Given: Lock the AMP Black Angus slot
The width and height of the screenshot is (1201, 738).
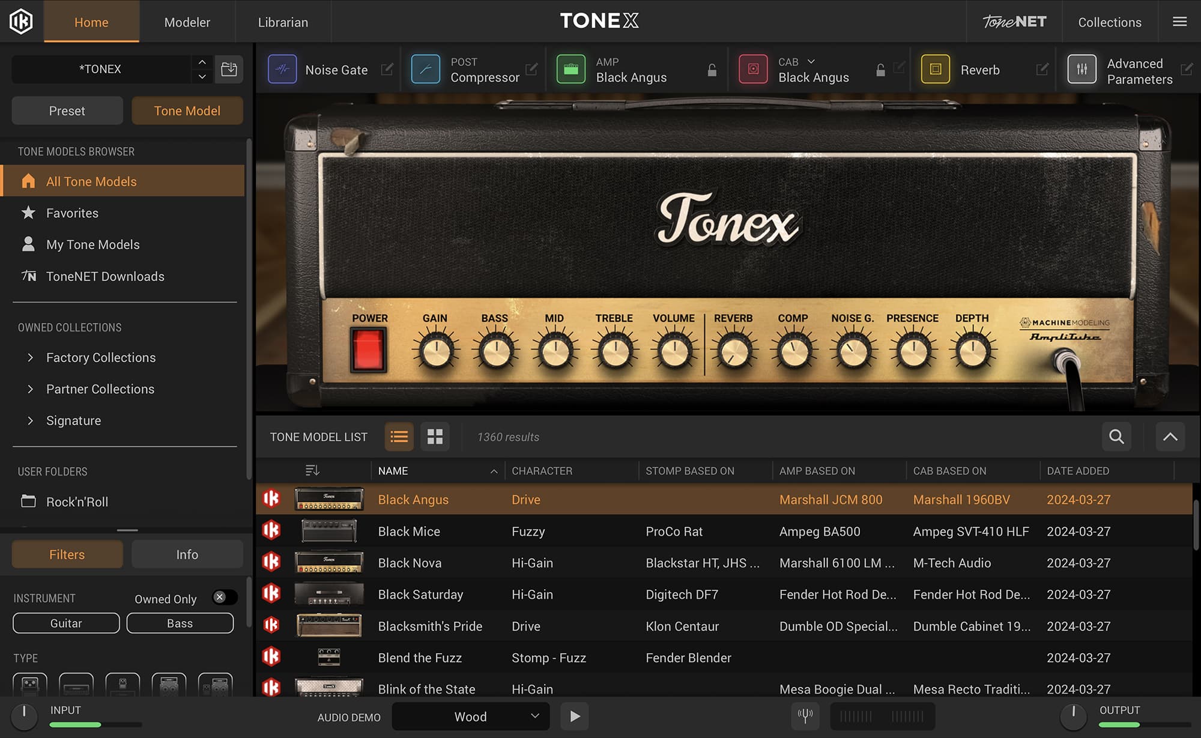Looking at the screenshot, I should [711, 70].
